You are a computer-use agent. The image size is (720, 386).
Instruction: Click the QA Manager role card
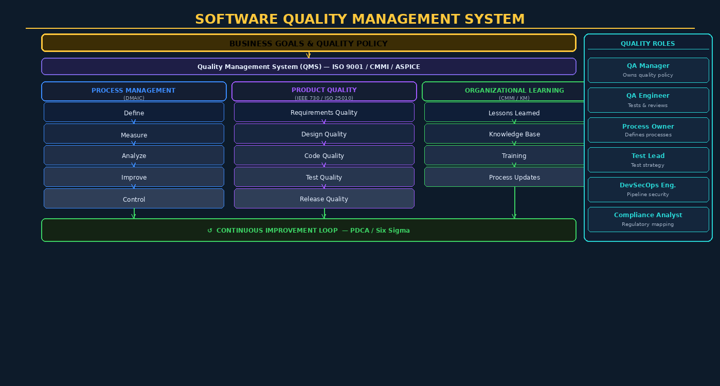click(648, 70)
